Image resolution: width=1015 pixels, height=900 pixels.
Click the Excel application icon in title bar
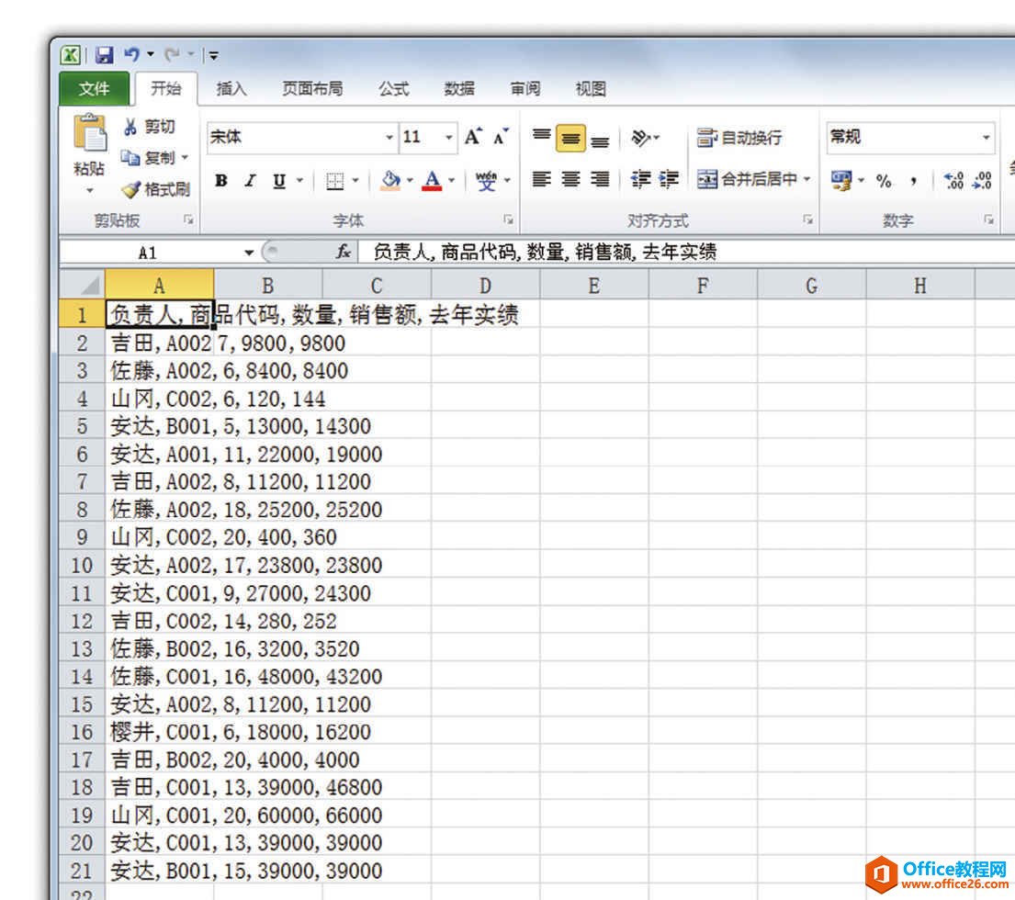tap(70, 55)
